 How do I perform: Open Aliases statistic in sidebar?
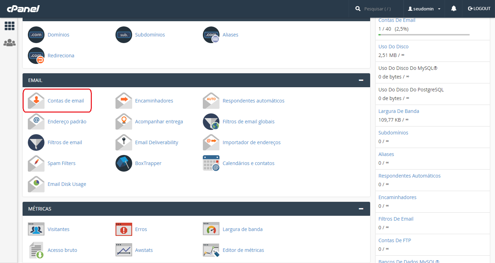point(386,154)
